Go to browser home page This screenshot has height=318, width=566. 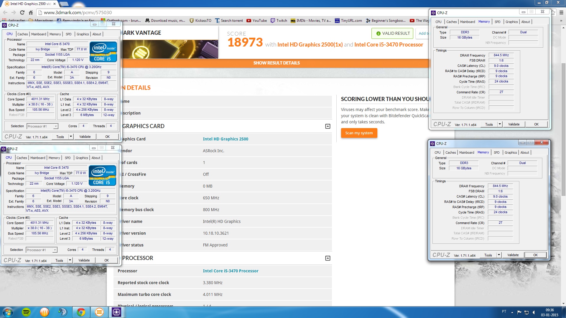click(31, 12)
